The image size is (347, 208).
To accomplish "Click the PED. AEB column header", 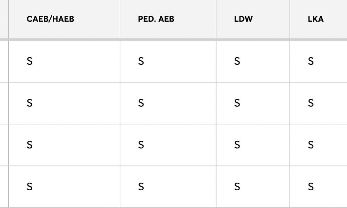I will click(x=156, y=19).
